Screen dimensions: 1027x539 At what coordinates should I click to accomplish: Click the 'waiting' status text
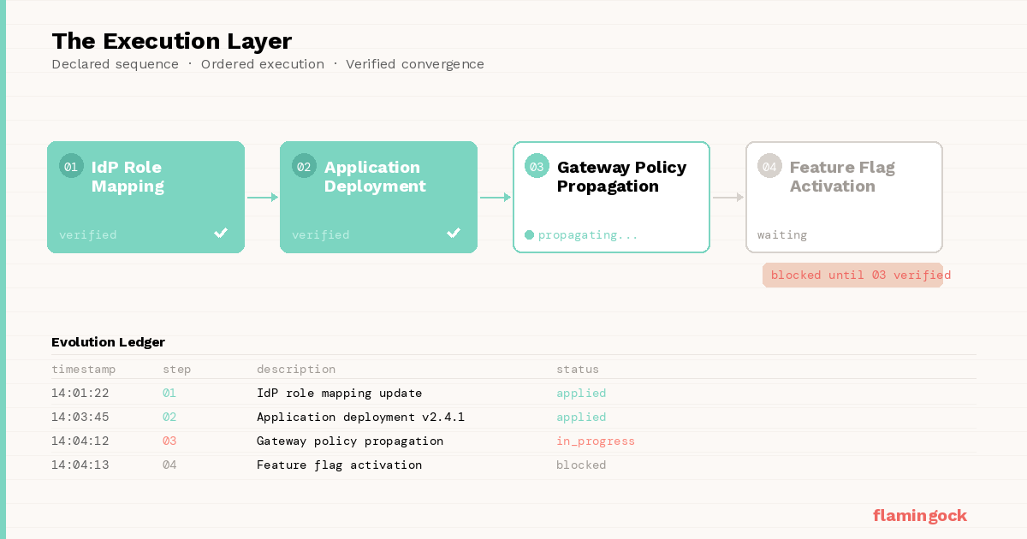click(782, 234)
